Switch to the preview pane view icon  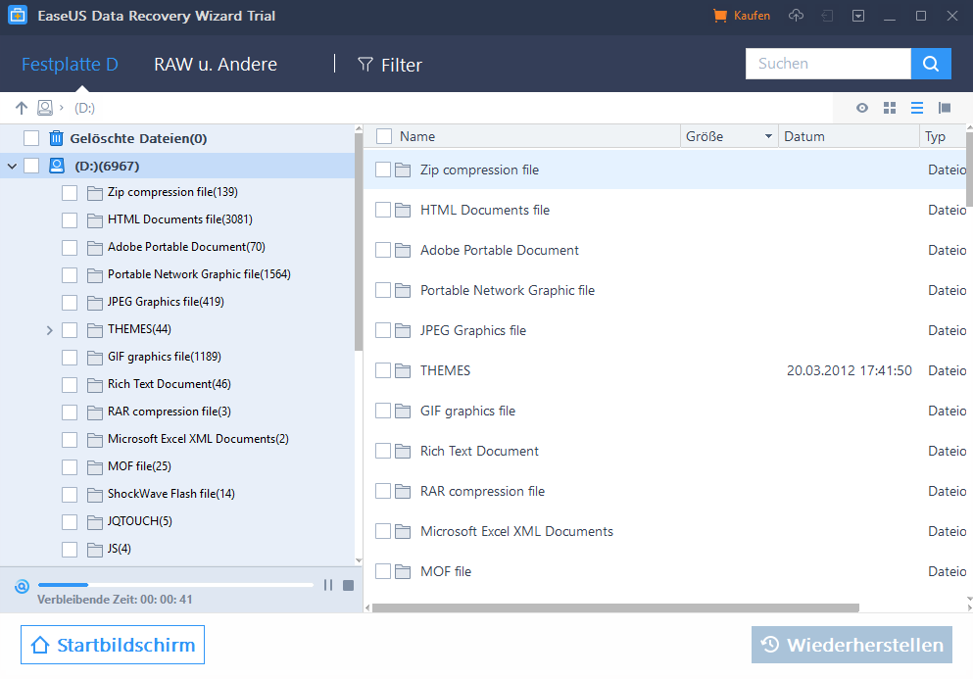coord(945,108)
